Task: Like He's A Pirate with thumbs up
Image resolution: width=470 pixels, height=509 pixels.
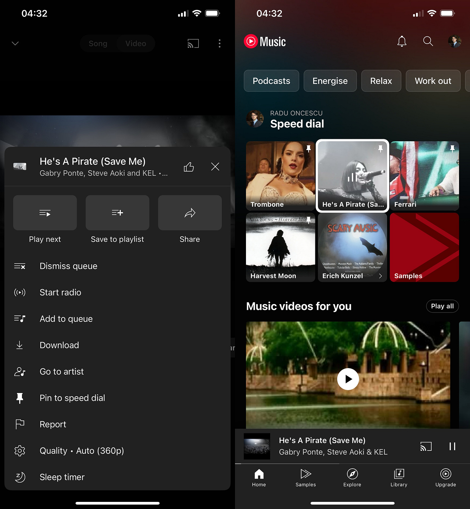Action: click(189, 167)
